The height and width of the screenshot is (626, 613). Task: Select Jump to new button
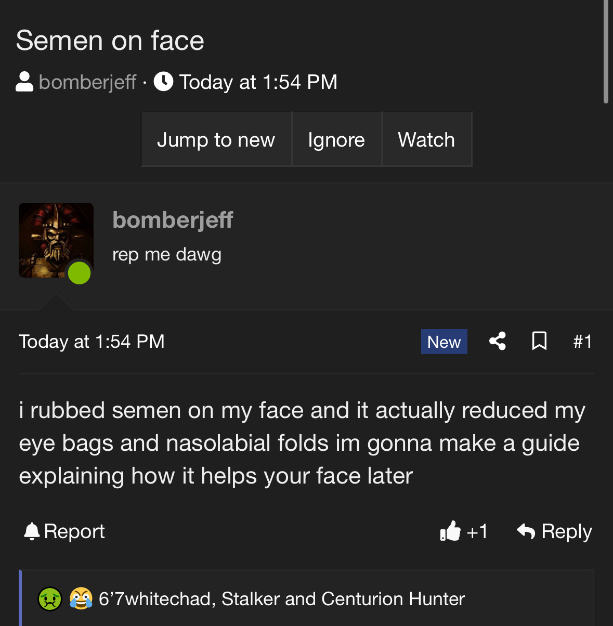(x=216, y=139)
